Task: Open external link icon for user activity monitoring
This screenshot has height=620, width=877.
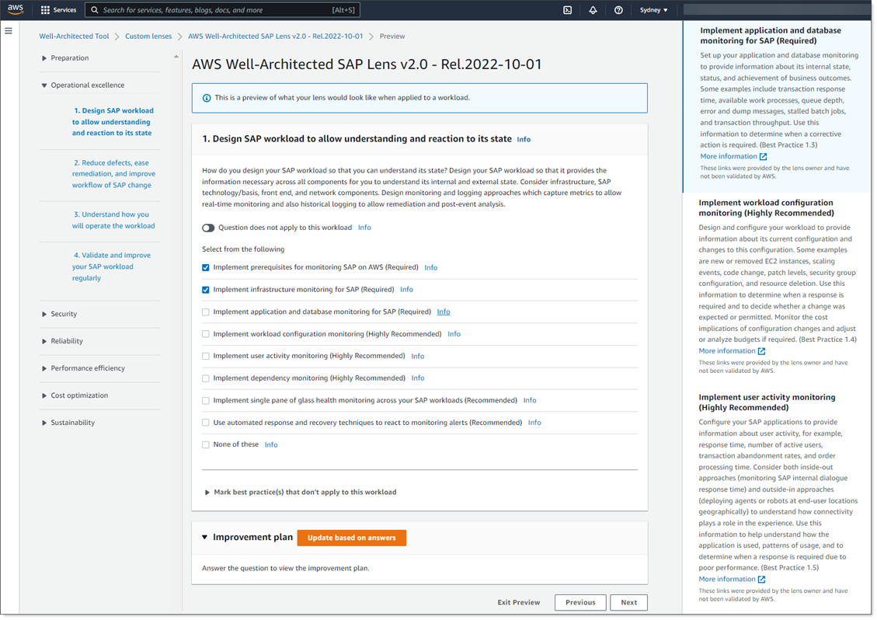Action: 762,579
